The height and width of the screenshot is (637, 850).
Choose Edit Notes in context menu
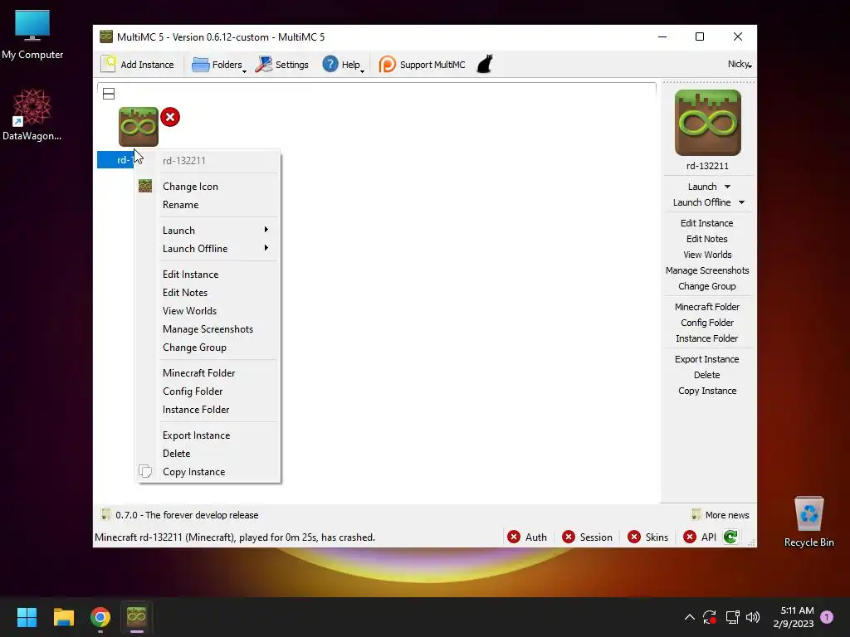(207, 293)
